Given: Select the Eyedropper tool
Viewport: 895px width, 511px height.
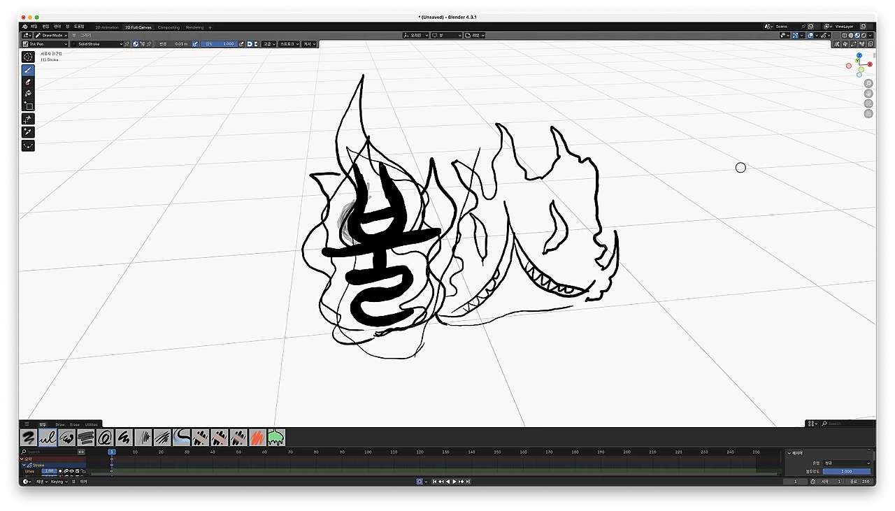Looking at the screenshot, I should pyautogui.click(x=28, y=131).
